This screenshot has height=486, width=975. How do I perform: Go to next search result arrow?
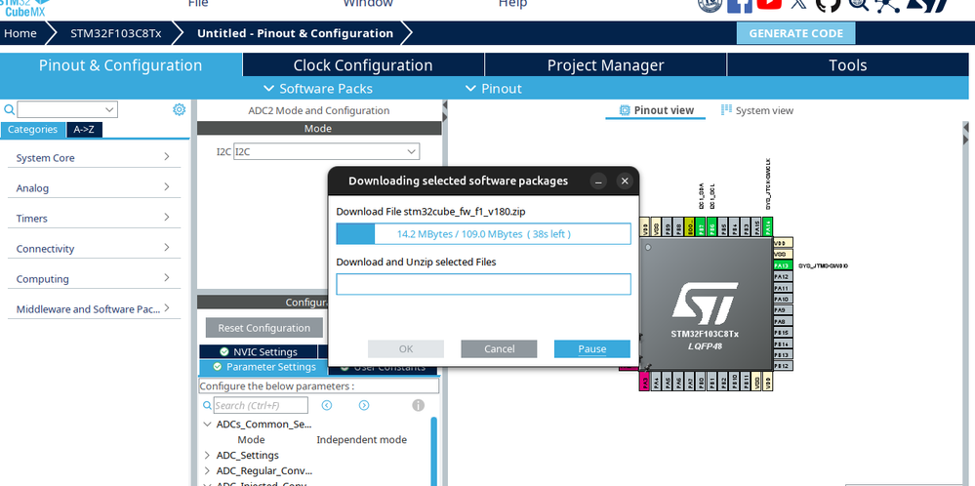364,405
